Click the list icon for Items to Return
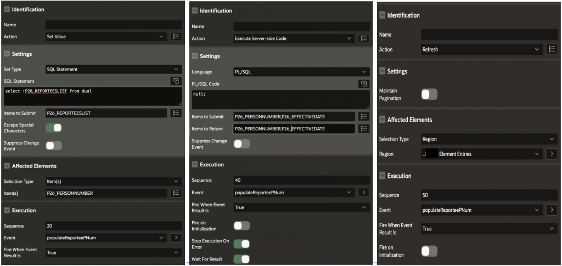Screen dimensions: 562x266 (363, 129)
